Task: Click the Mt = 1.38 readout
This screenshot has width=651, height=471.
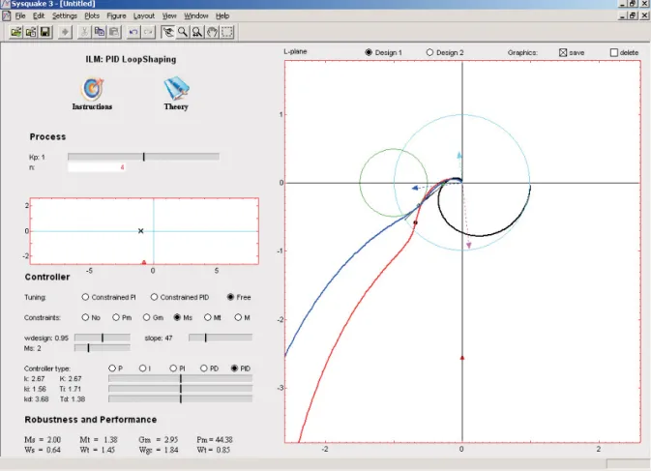Action: pos(99,439)
